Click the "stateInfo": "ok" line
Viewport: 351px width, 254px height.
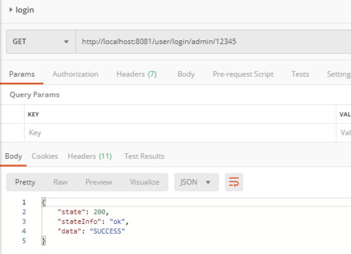pyautogui.click(x=93, y=221)
